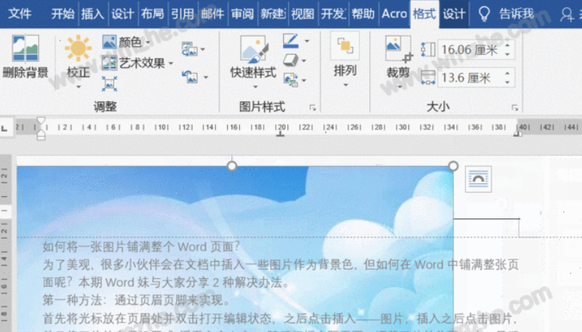This screenshot has height=332, width=582.
Task: Switch to the Help (帮助) tab
Action: (x=363, y=14)
